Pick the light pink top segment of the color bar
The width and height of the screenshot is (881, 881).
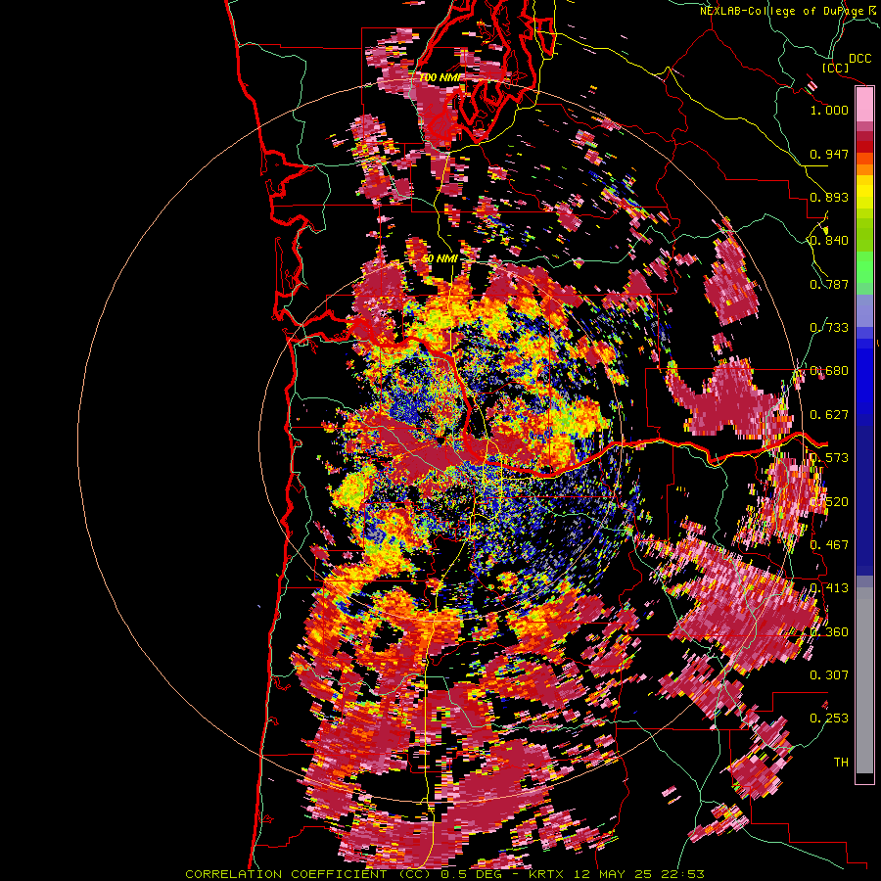click(864, 104)
